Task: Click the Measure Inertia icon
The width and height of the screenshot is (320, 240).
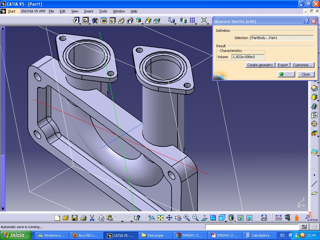Action: tap(297, 218)
